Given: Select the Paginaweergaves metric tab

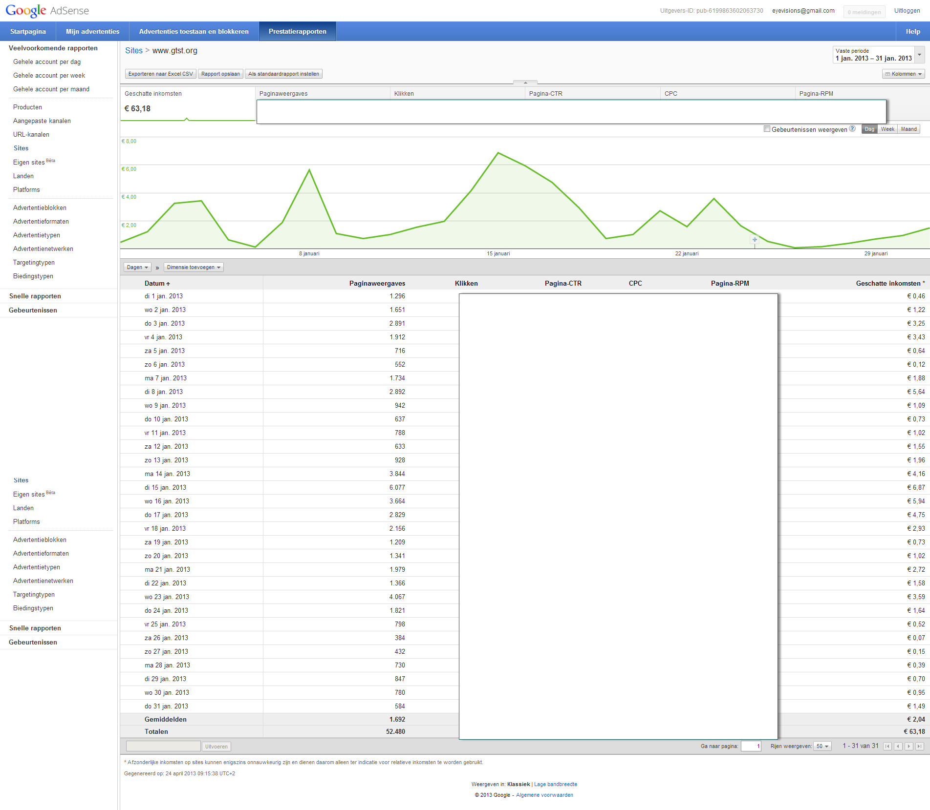Looking at the screenshot, I should coord(323,93).
